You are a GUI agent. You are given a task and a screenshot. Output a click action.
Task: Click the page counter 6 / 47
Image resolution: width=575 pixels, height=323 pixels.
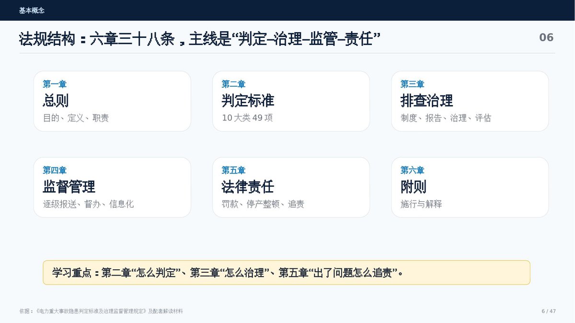tap(549, 311)
